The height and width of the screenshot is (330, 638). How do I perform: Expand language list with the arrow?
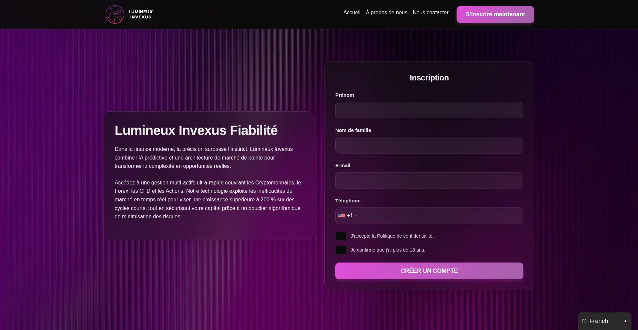[x=625, y=321]
